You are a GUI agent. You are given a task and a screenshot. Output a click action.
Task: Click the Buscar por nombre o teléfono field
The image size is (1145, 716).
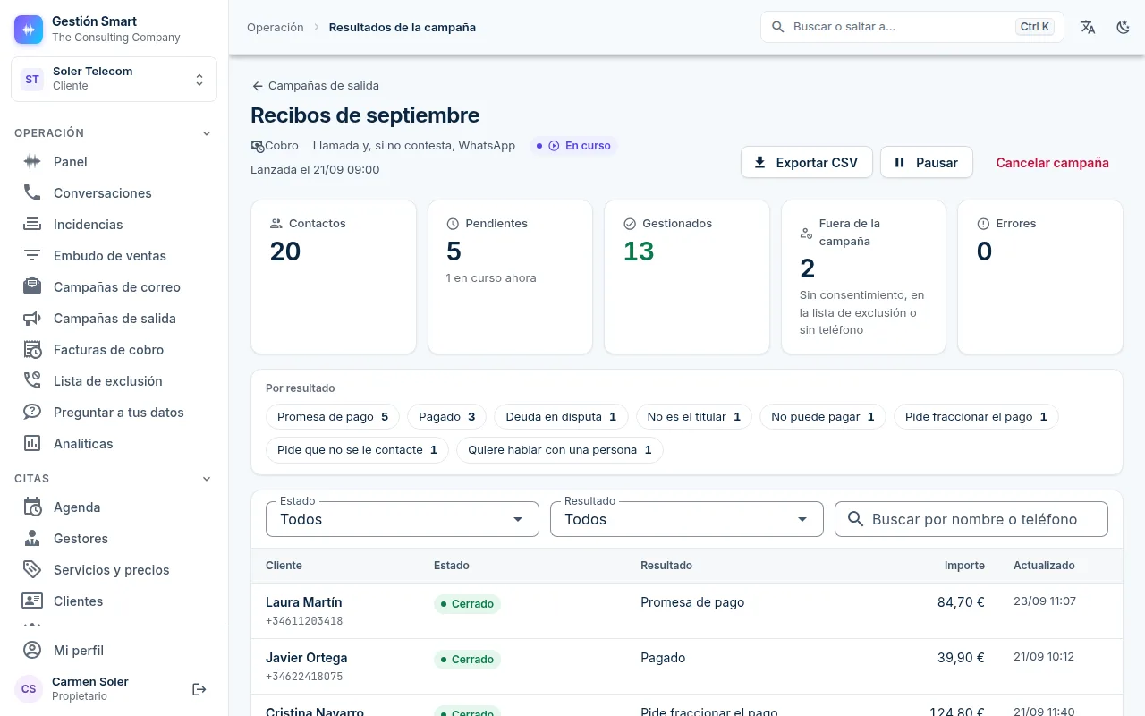click(971, 519)
